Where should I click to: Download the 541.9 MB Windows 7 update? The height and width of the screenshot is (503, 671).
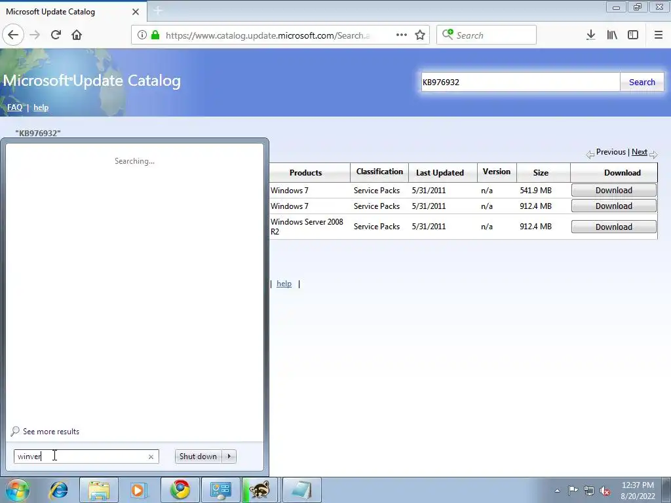[x=613, y=191]
